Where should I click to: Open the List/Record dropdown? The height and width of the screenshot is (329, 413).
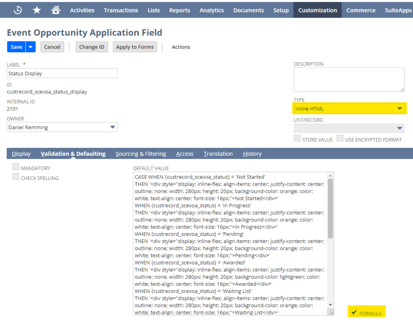tap(399, 128)
